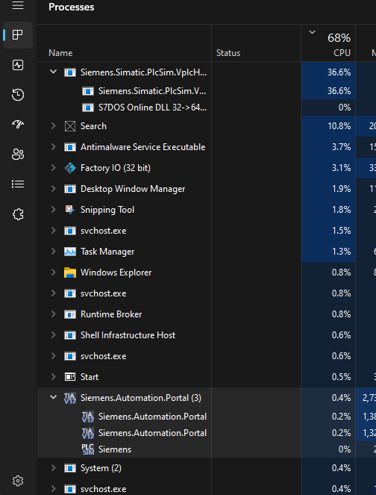Viewport: 376px width, 495px height.
Task: Sort processes by the Status column
Action: click(x=256, y=43)
